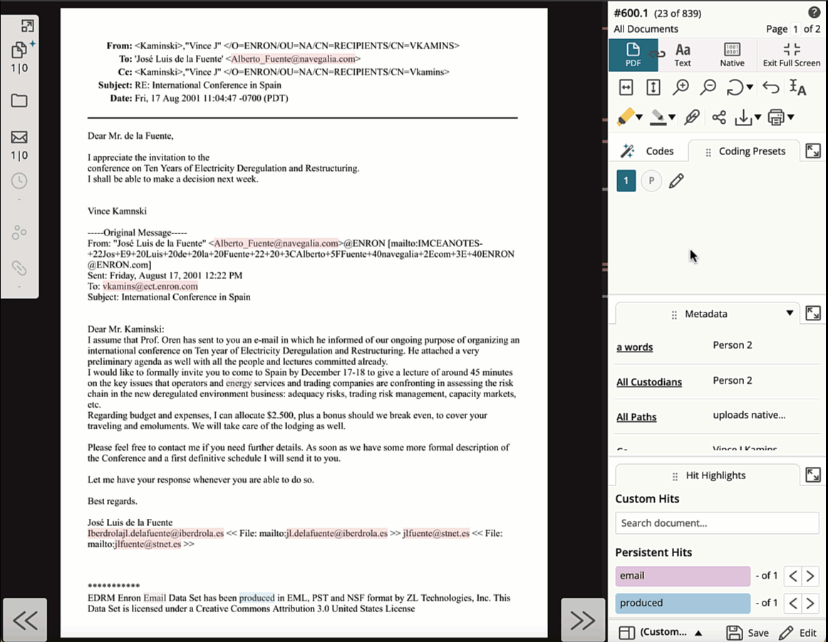
Task: Click the print icon
Action: 776,117
